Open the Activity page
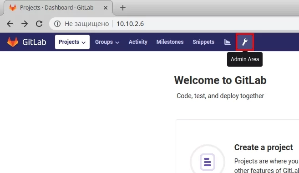 pos(138,42)
